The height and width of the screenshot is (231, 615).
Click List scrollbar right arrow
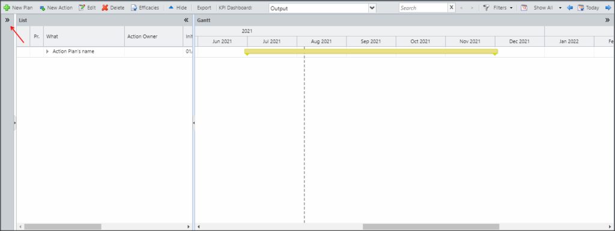pos(189,227)
